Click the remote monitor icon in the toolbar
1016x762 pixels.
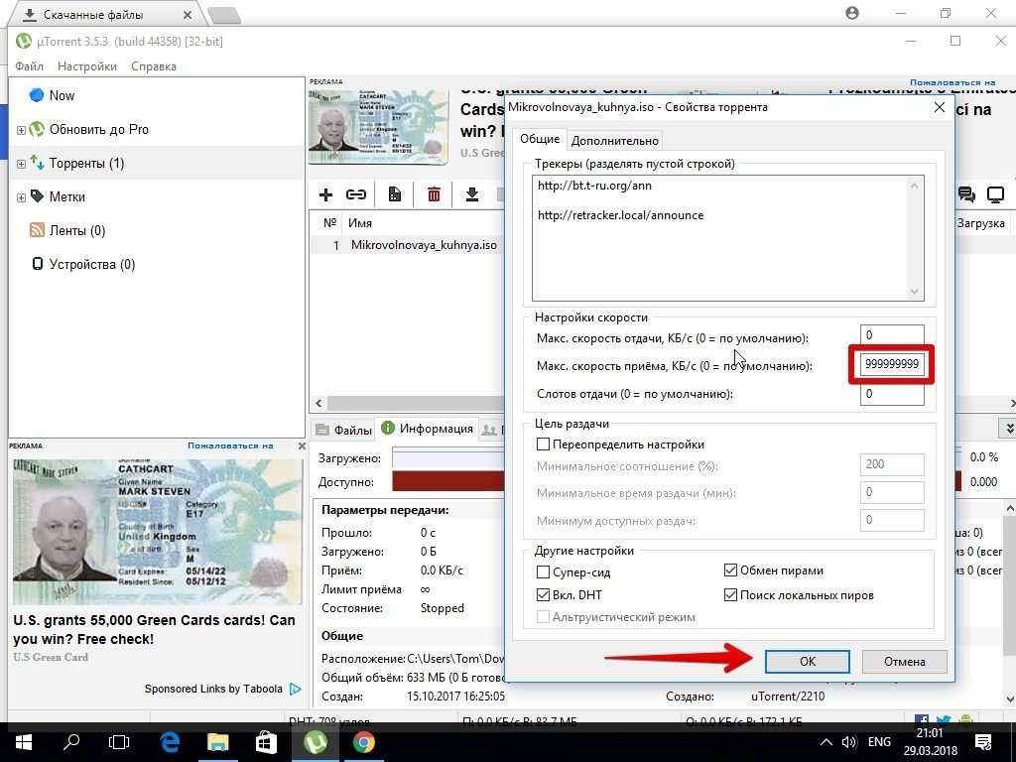tap(995, 194)
